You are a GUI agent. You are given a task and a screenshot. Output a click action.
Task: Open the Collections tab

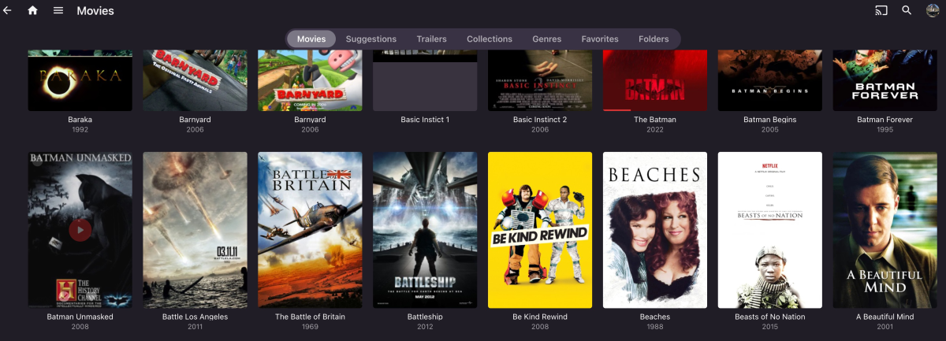click(x=490, y=39)
